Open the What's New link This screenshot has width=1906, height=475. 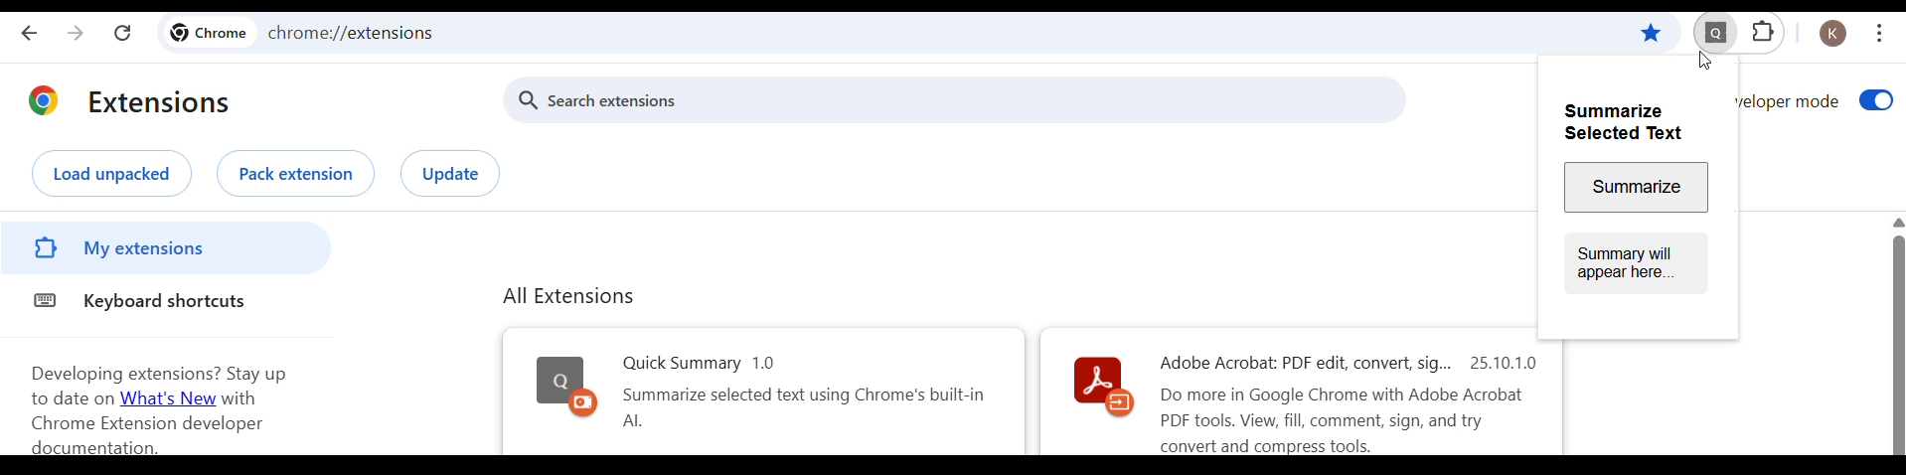168,399
